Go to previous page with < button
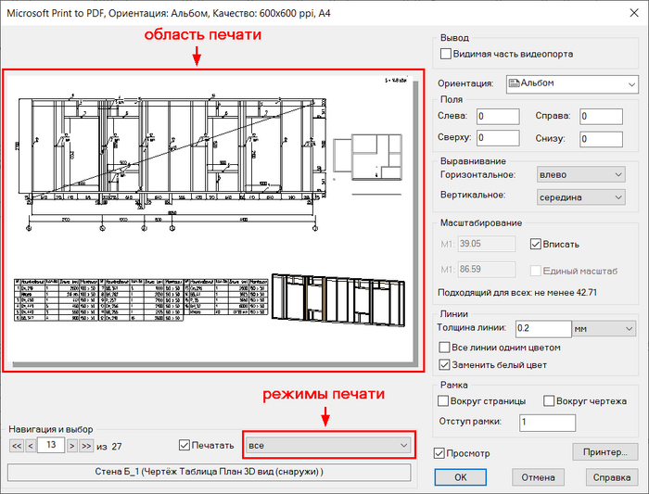The width and height of the screenshot is (649, 494). (x=31, y=446)
